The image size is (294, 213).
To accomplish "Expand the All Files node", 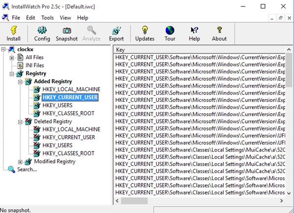I will tap(12, 58).
